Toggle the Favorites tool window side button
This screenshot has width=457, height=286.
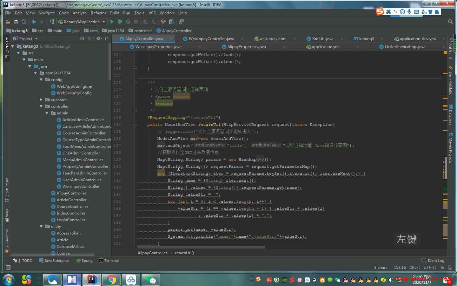[x=7, y=241]
